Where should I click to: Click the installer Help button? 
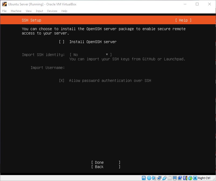(x=183, y=20)
